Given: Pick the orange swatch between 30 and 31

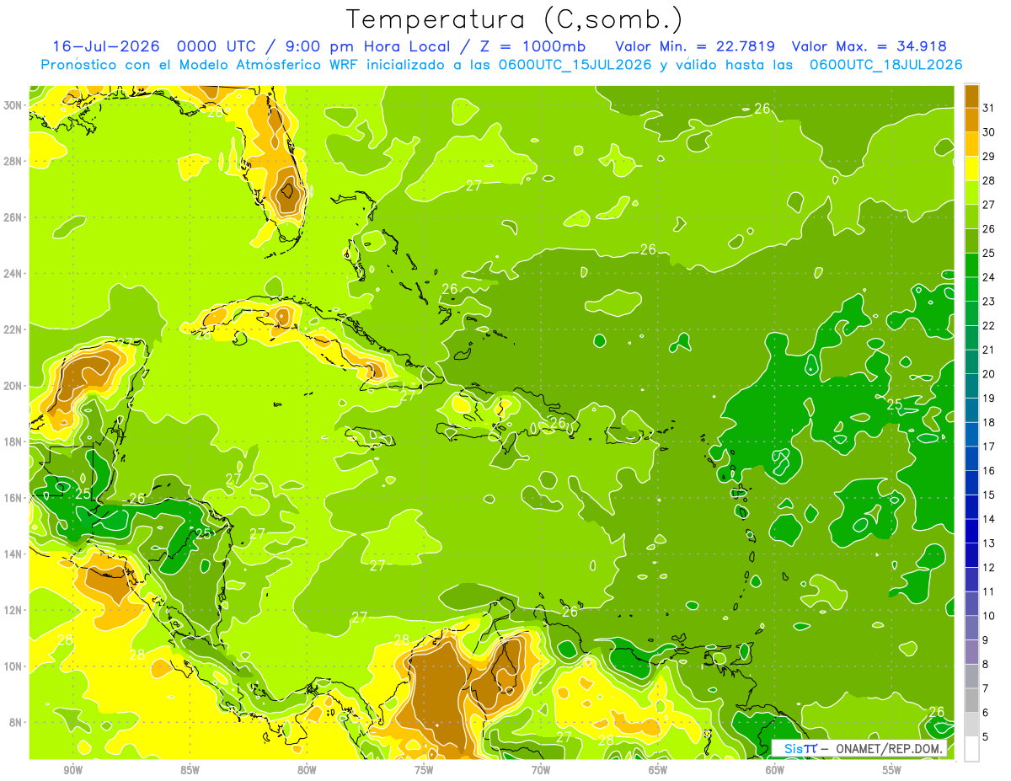Looking at the screenshot, I should 971,120.
